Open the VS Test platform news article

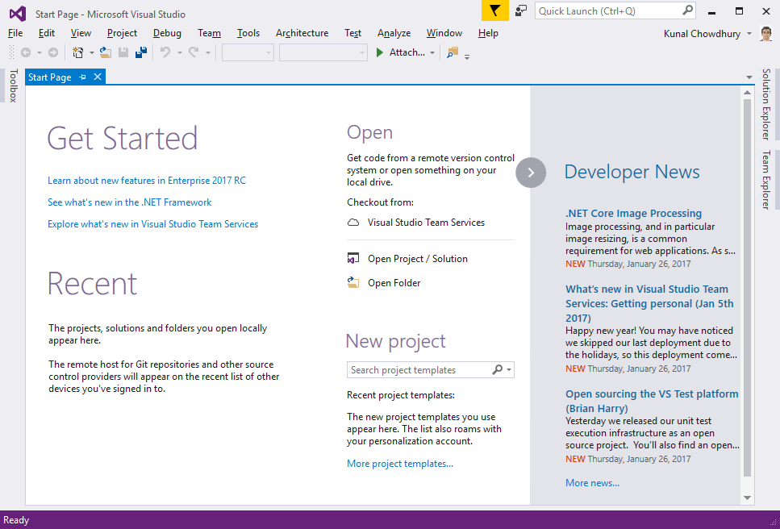(652, 402)
